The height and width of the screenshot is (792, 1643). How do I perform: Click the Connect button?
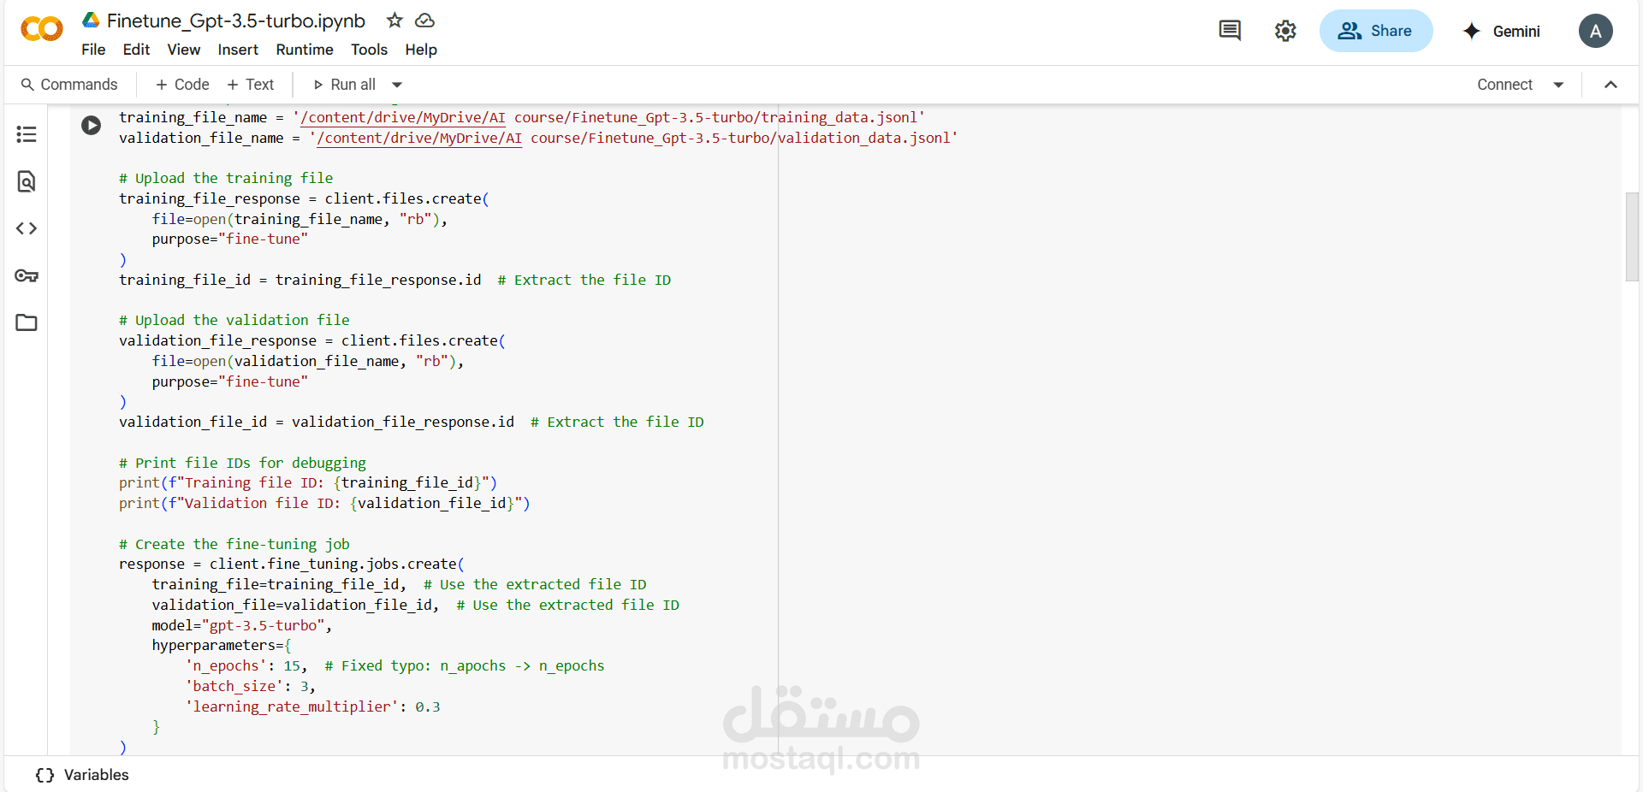pyautogui.click(x=1504, y=85)
